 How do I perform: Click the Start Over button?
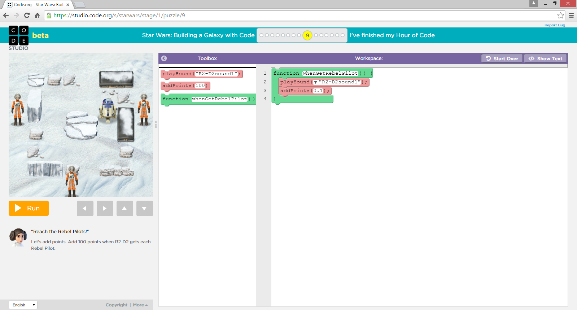coord(502,58)
